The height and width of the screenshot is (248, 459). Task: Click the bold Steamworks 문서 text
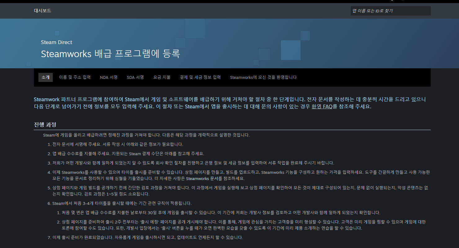tap(203, 179)
